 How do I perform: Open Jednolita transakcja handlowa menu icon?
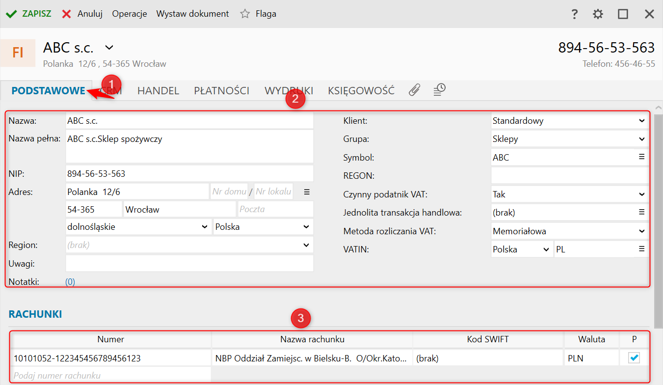click(x=641, y=213)
